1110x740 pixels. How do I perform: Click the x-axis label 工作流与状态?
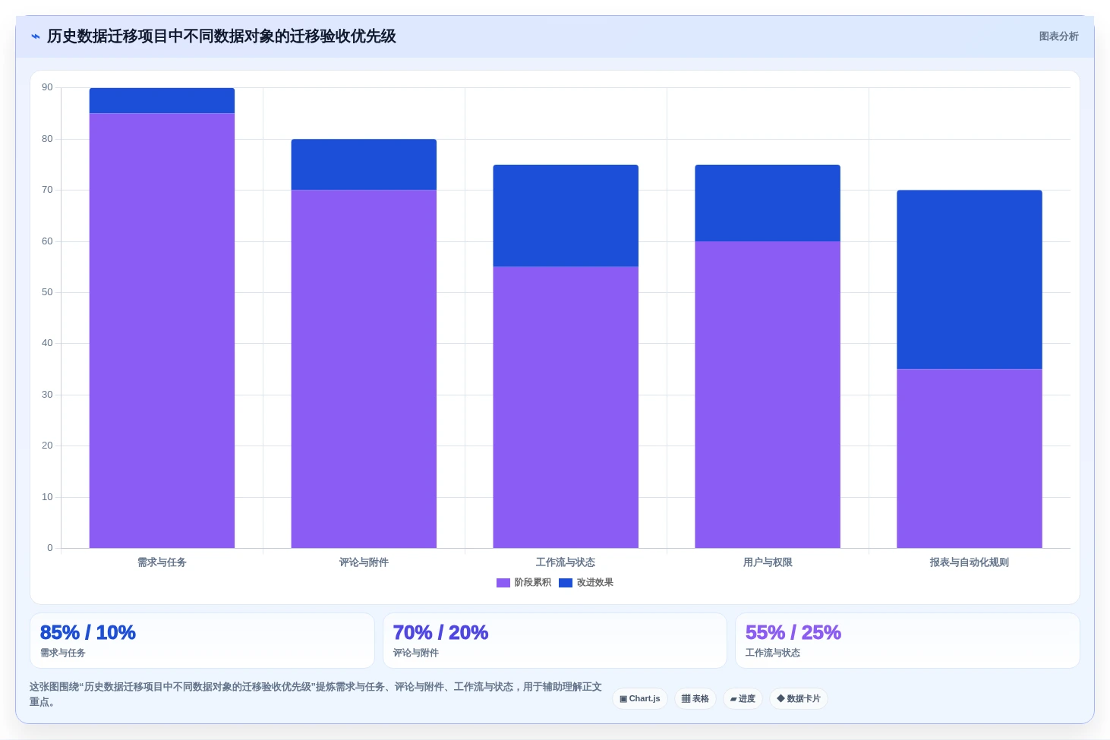coord(566,562)
